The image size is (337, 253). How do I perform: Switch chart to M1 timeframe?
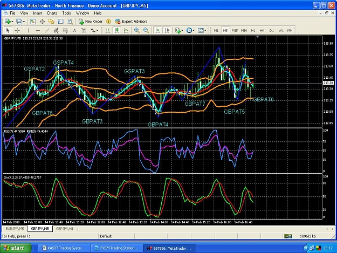point(216,31)
